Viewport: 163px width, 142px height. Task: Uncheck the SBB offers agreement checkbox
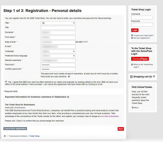coord(6,82)
